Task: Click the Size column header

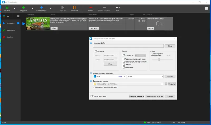Action: tap(144, 14)
